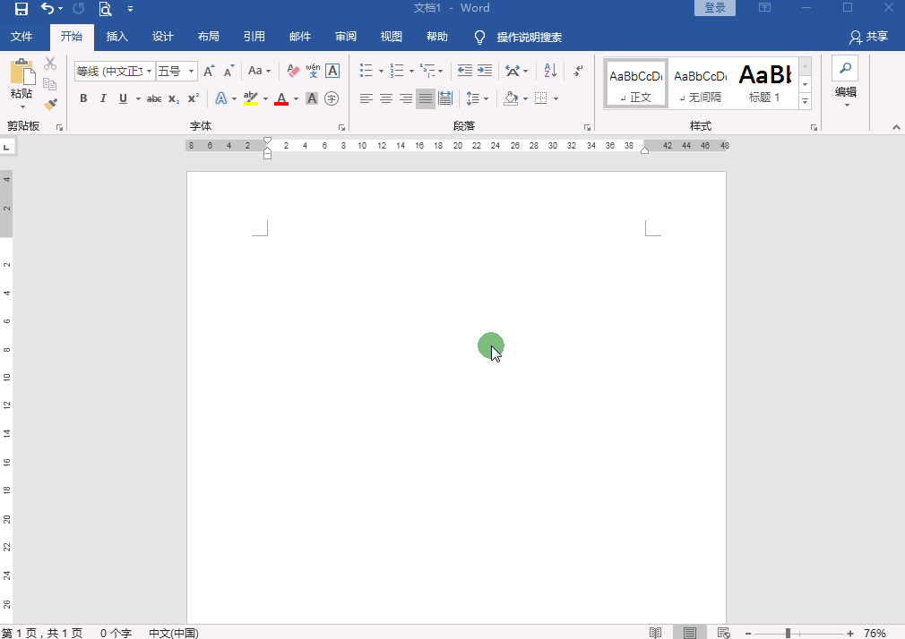Switch to the 引用 (References) tab
The width and height of the screenshot is (905, 639).
[x=254, y=37]
